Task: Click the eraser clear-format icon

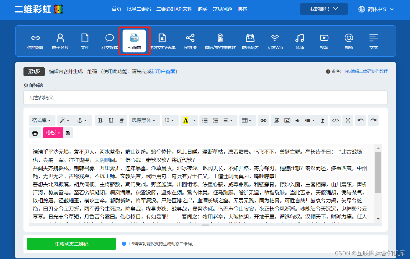Action: coord(122,120)
